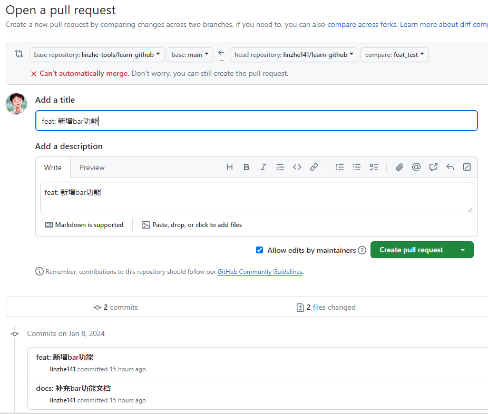Viewport: 488px width, 414px height.
Task: Reference an issue or pull request icon
Action: tap(433, 167)
